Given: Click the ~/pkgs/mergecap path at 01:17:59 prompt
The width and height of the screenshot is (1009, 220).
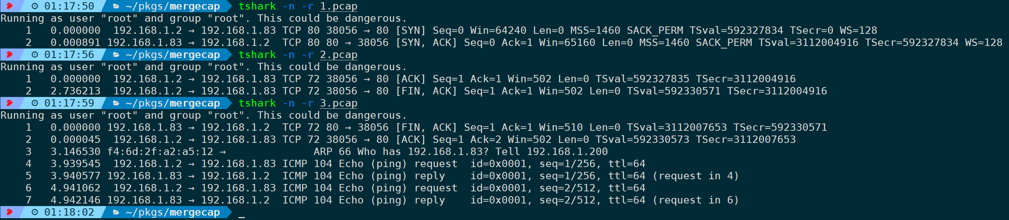Looking at the screenshot, I should [x=173, y=103].
